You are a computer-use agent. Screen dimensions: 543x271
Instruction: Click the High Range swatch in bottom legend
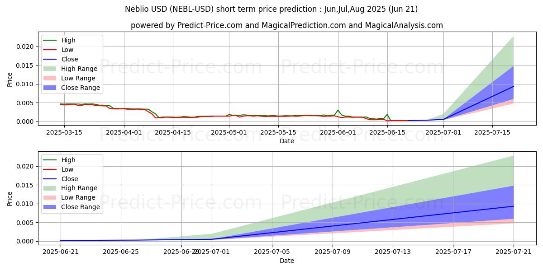coord(51,188)
